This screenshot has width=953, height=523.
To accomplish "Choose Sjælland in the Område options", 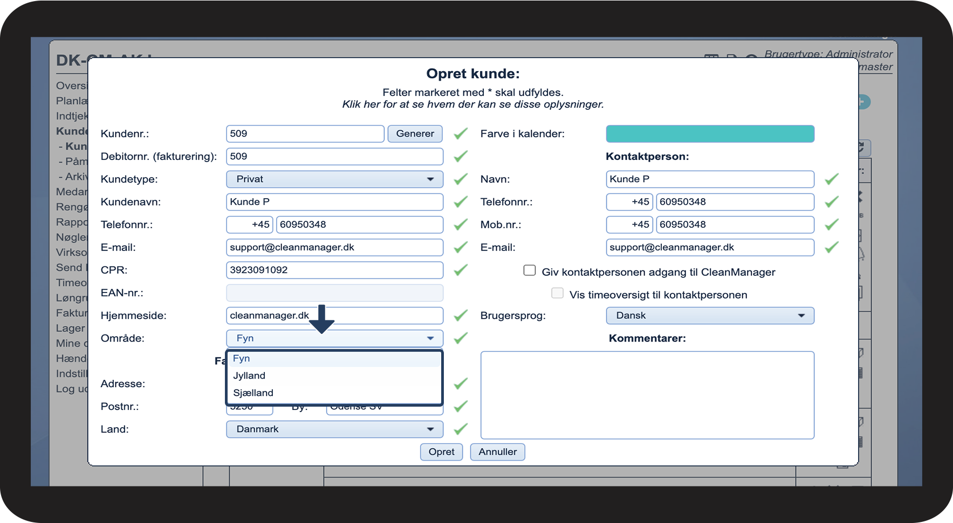I will 253,393.
